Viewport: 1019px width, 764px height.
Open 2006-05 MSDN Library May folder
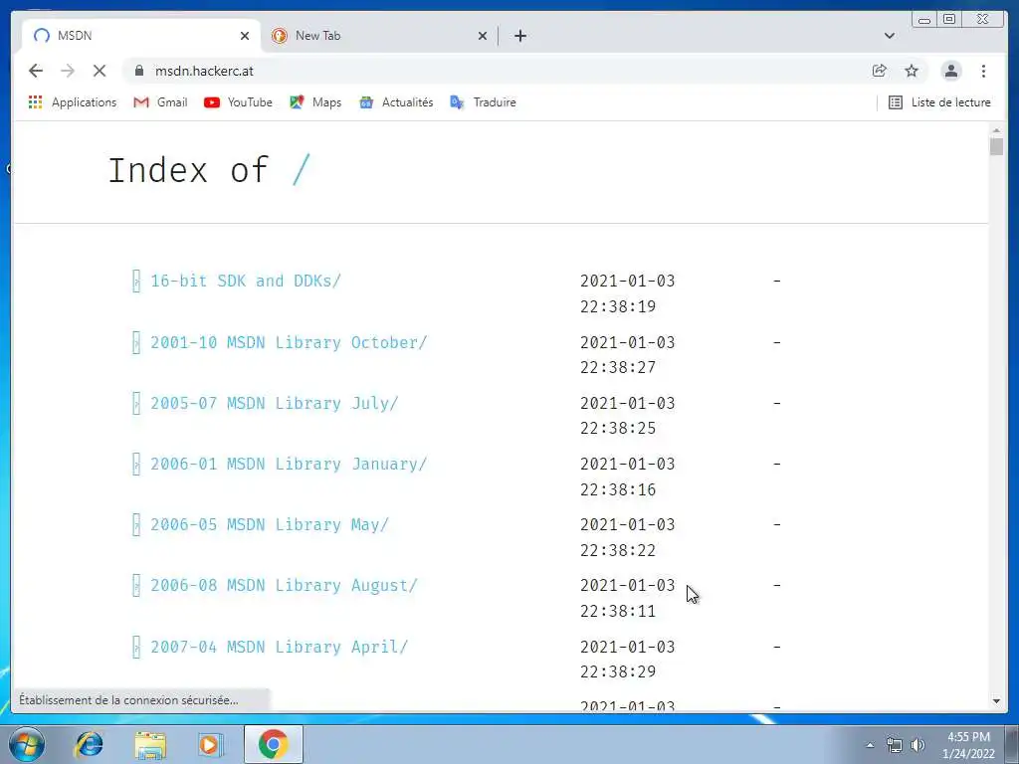(x=270, y=524)
